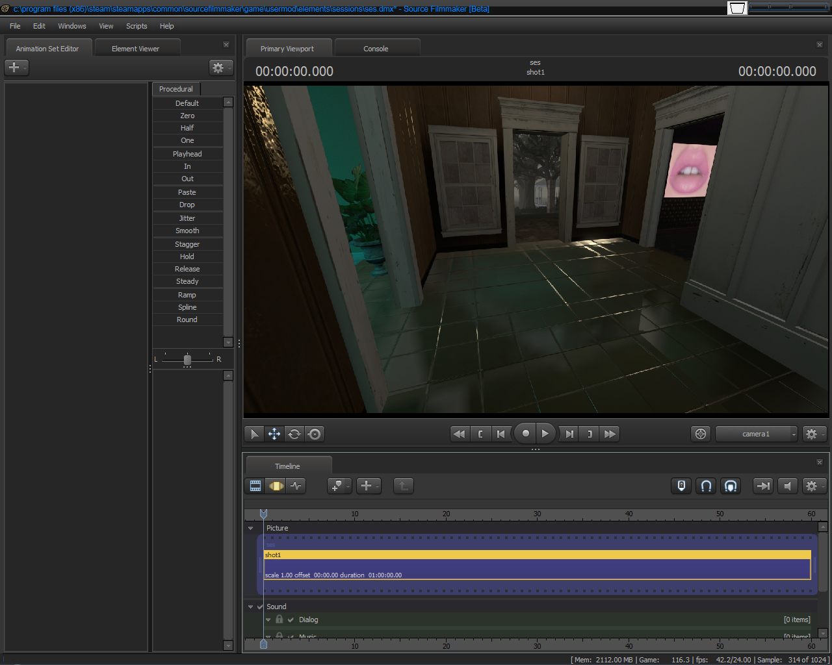
Task: Switch to the Graph Editor mode
Action: tap(296, 486)
